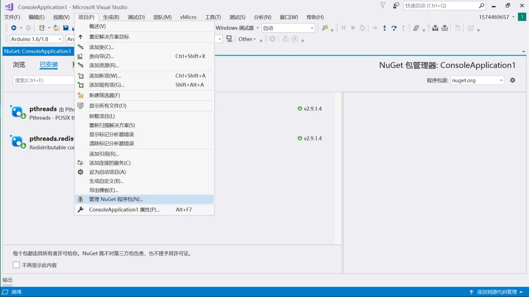Open NuGet settings gear icon
Viewport: 529px width, 297px height.
(513, 80)
